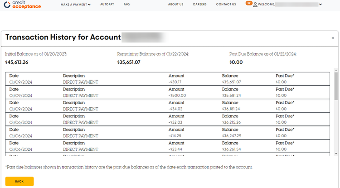Close the Transaction History panel

(x=333, y=39)
